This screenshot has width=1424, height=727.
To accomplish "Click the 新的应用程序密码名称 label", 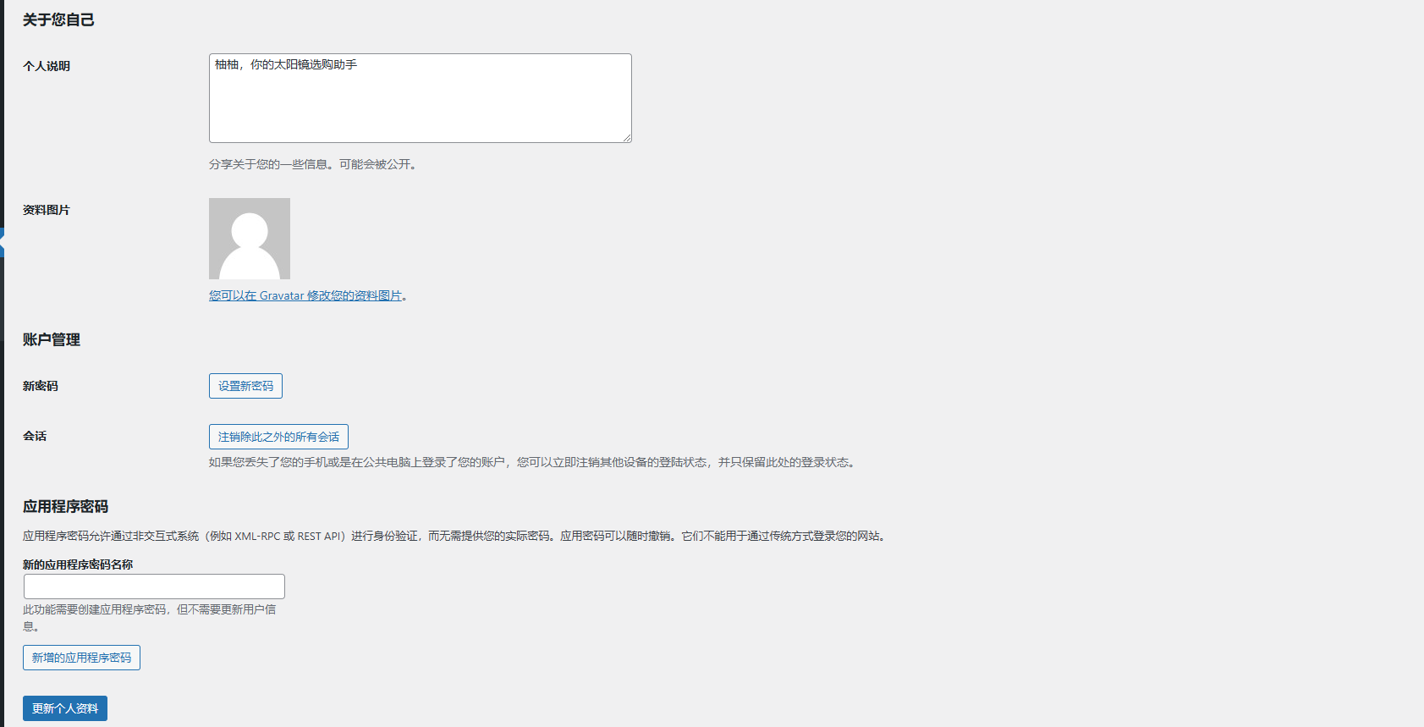I will coord(78,565).
